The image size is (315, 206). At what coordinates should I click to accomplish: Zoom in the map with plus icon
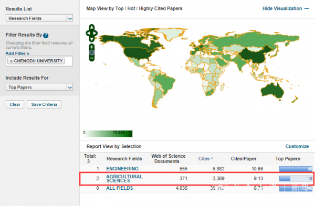[91, 47]
